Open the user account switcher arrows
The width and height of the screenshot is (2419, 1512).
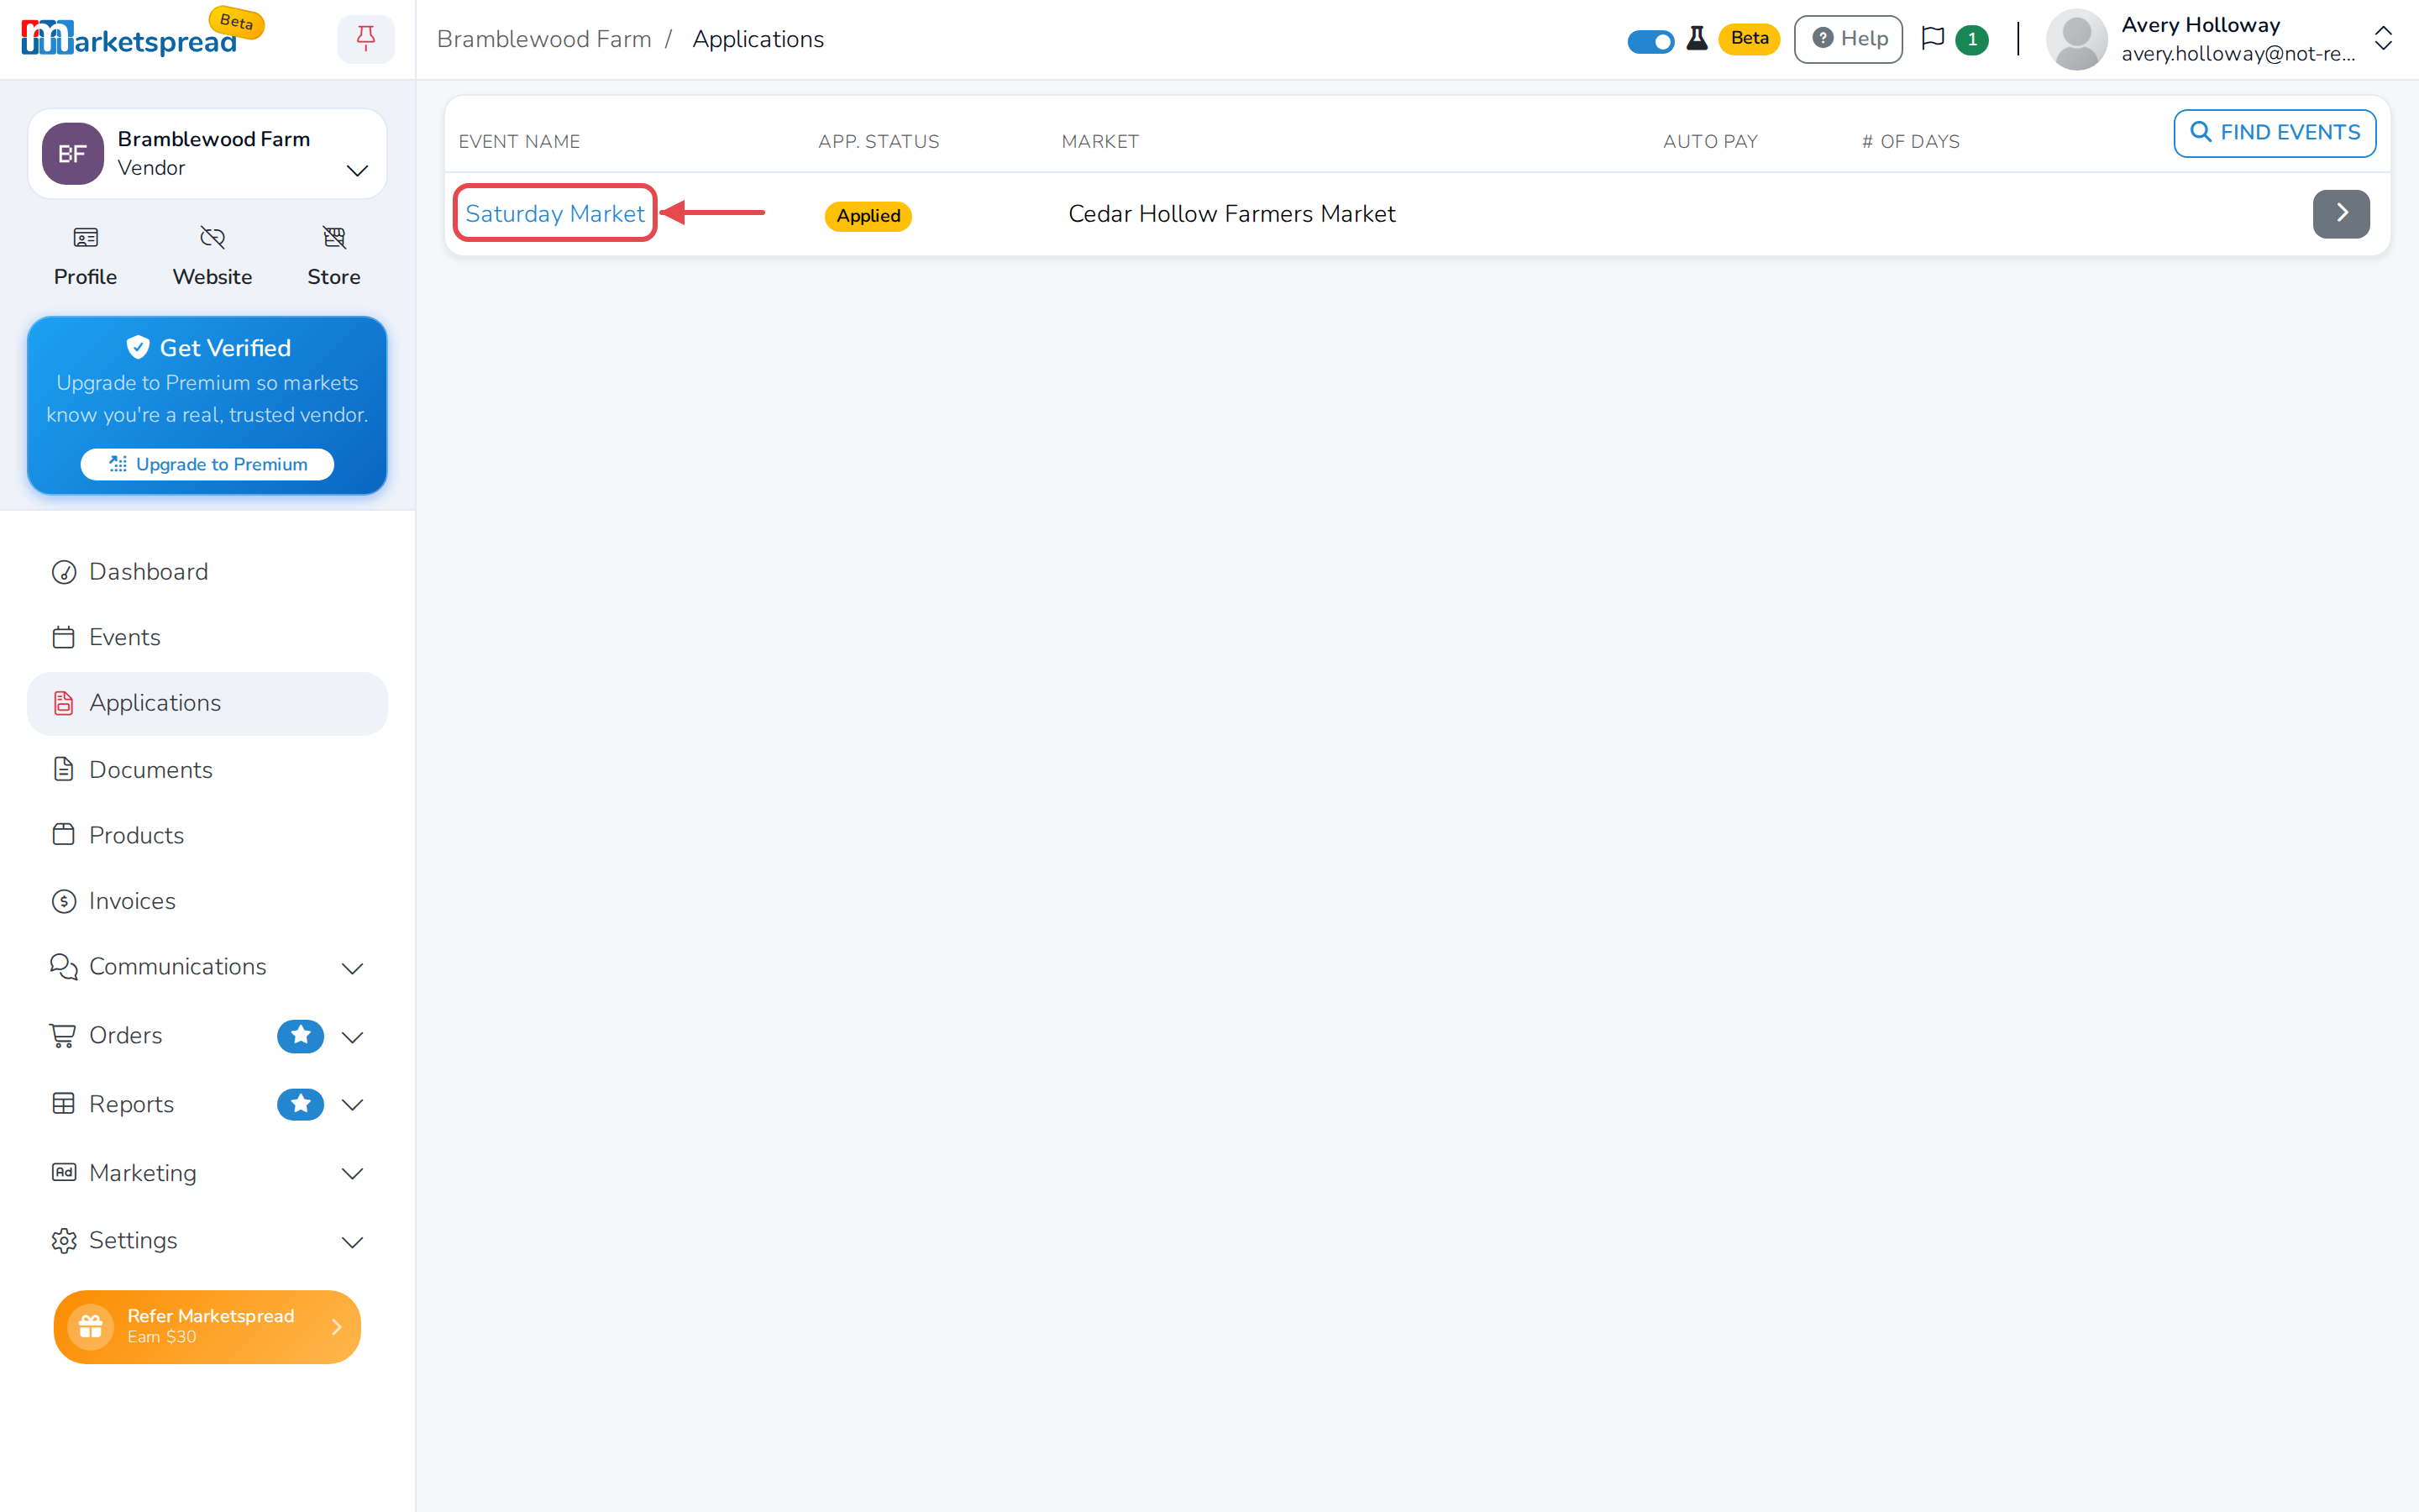(x=2383, y=39)
